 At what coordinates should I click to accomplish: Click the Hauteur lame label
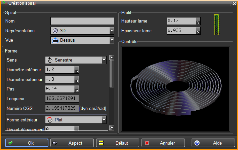click(134, 21)
